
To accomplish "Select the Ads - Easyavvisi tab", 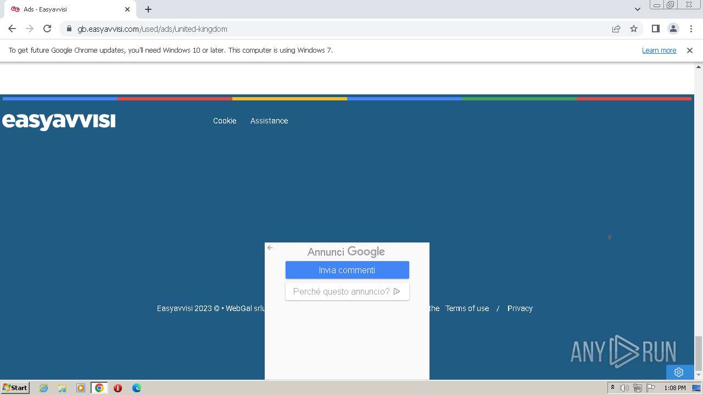I will tap(70, 9).
